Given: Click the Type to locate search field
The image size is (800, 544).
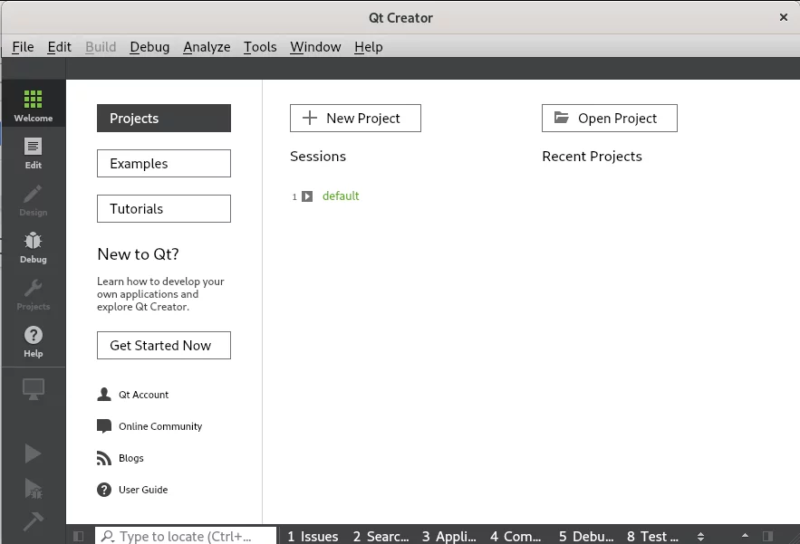Looking at the screenshot, I should click(x=186, y=536).
